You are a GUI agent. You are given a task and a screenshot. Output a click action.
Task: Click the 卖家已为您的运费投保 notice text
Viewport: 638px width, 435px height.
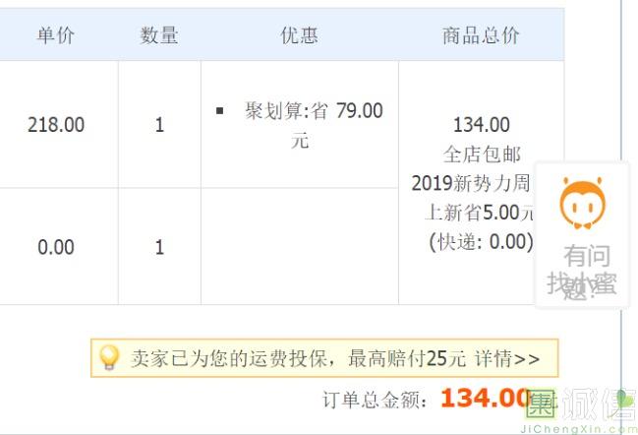pos(234,359)
